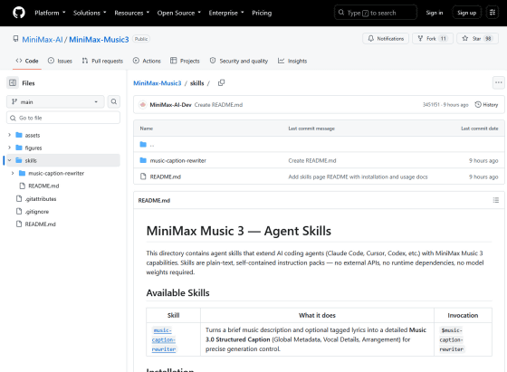Open the appearance settings icon beside Sign up
Image resolution: width=507 pixels, height=372 pixels.
click(x=493, y=13)
